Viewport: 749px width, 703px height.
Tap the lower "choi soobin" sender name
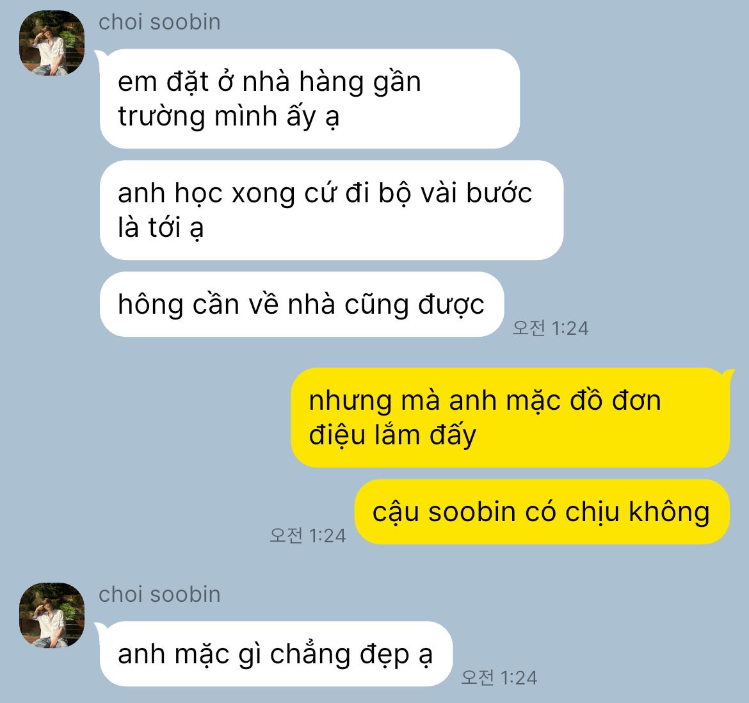pos(159,595)
